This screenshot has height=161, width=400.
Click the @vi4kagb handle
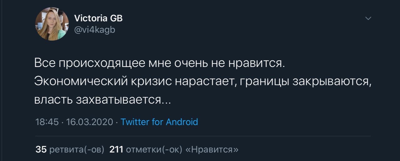pyautogui.click(x=95, y=30)
